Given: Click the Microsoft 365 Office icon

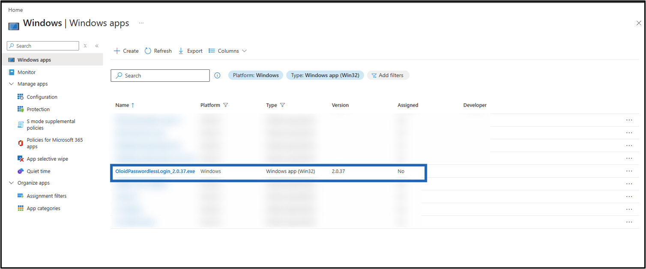Looking at the screenshot, I should click(x=21, y=143).
